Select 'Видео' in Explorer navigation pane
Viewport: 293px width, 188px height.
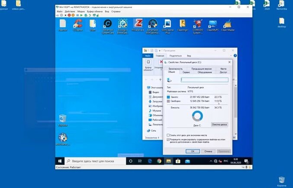tap(154, 92)
